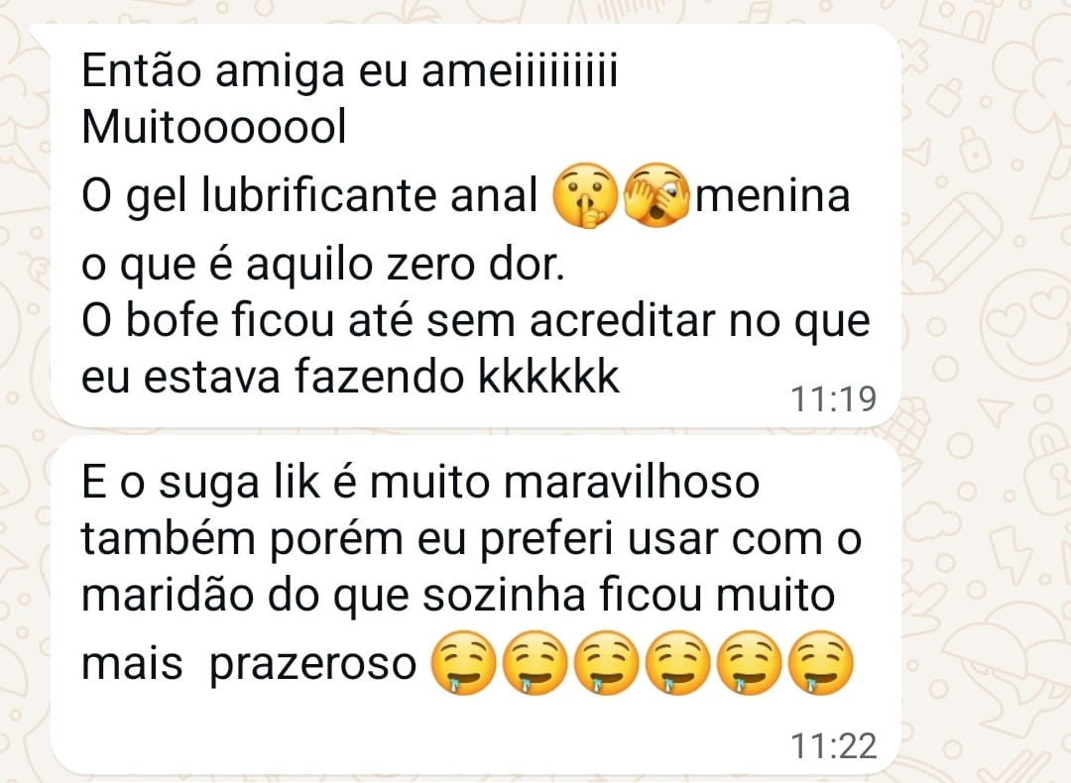Click the text 'o que é aquilo zero dor.'
This screenshot has width=1071, height=783.
coord(323,267)
